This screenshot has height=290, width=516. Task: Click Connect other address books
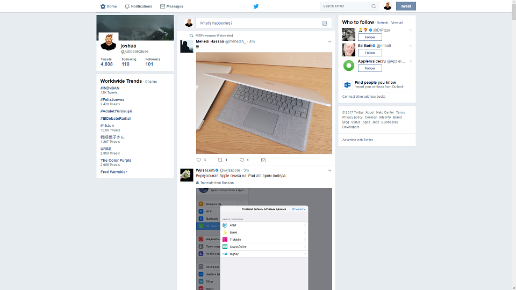pos(364,97)
